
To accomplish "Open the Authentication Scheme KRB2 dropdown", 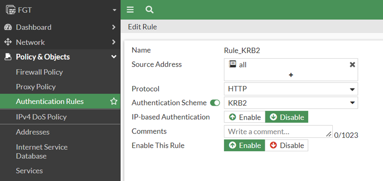I will pos(291,103).
